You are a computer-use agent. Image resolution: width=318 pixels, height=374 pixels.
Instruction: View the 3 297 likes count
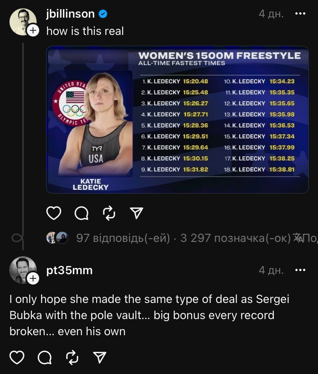click(235, 238)
